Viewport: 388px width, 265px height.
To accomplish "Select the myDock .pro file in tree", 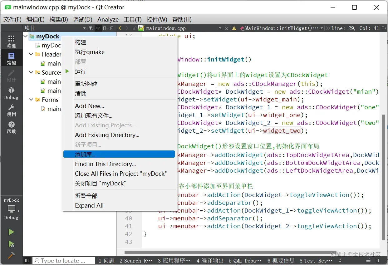I will (x=48, y=45).
